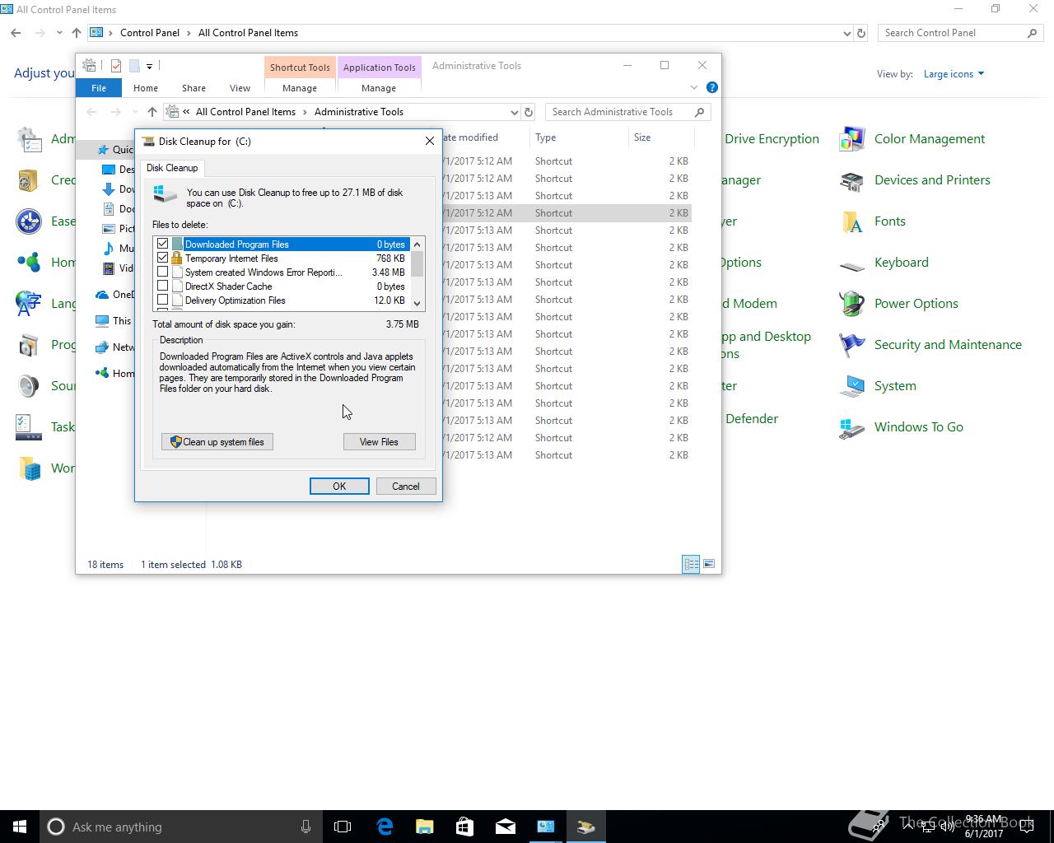Click the Cortana Ask me anything box
Image resolution: width=1054 pixels, height=843 pixels.
click(x=180, y=827)
